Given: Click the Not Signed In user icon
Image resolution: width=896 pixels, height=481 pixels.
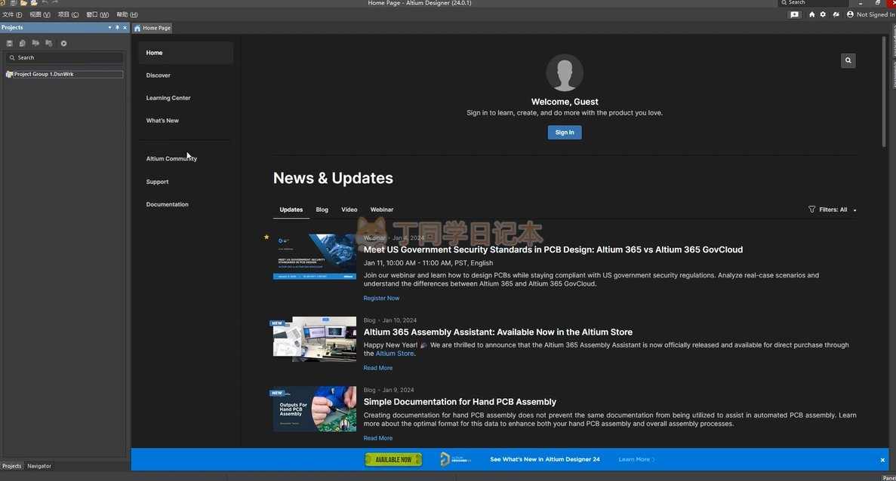Looking at the screenshot, I should coord(850,14).
